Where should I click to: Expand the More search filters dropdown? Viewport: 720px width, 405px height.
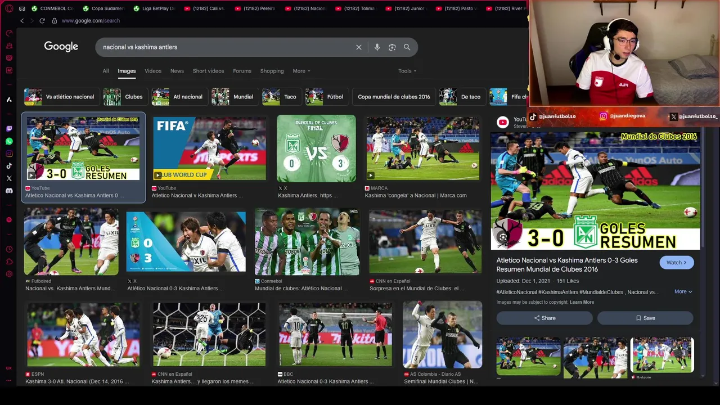(301, 71)
